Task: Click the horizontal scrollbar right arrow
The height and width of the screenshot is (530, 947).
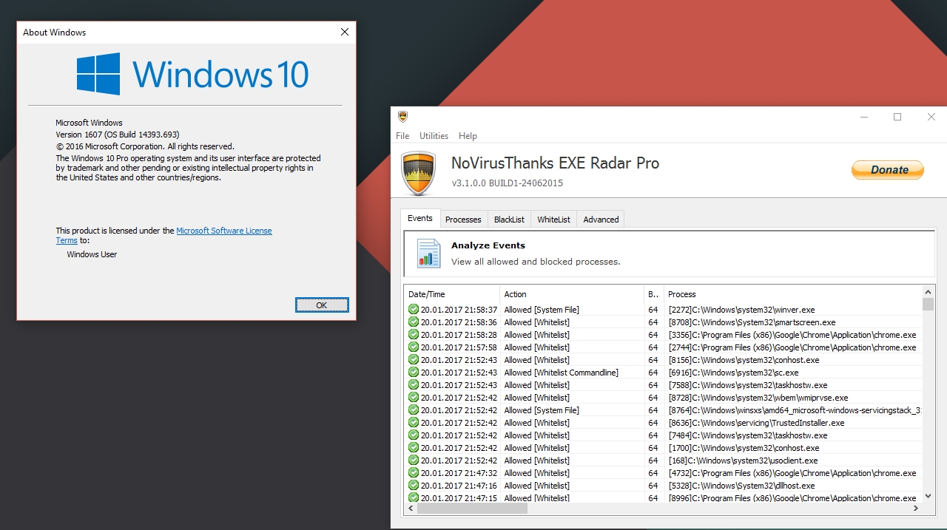Action: [x=915, y=509]
